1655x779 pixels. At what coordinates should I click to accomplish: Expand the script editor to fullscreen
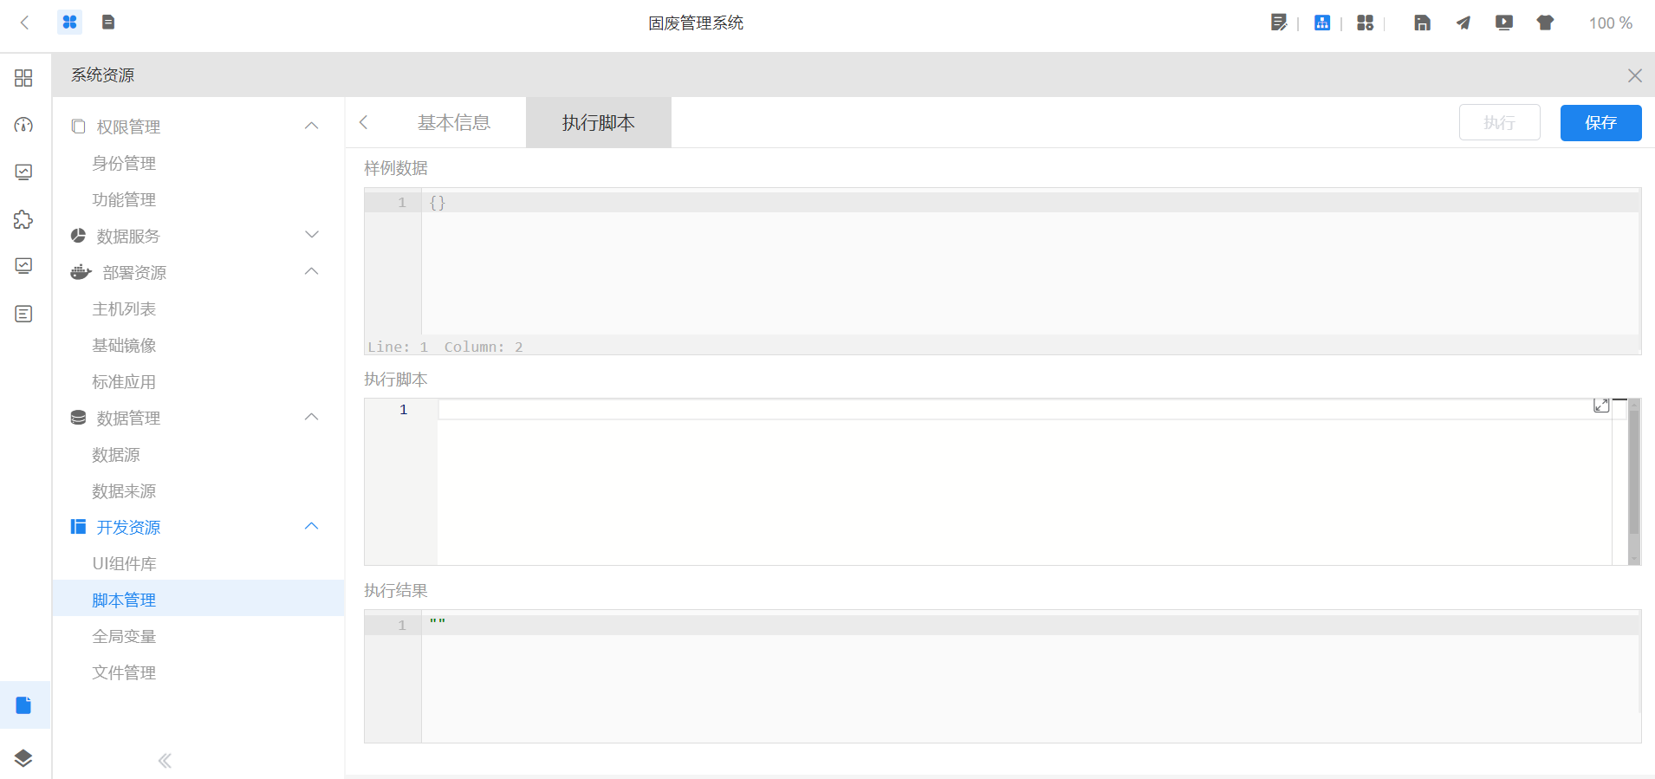pos(1601,406)
